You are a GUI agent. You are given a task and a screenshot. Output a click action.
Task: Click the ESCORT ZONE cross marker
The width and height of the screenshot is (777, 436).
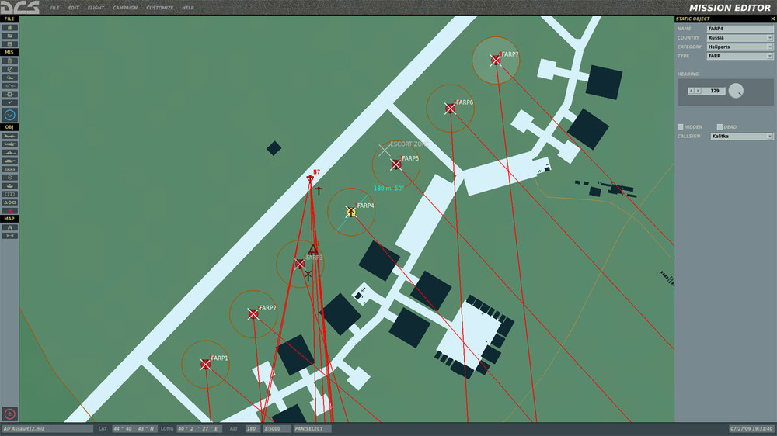(385, 150)
